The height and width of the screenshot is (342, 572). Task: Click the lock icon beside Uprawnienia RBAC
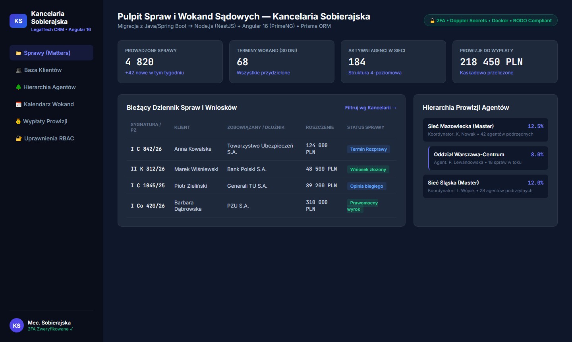pos(19,138)
